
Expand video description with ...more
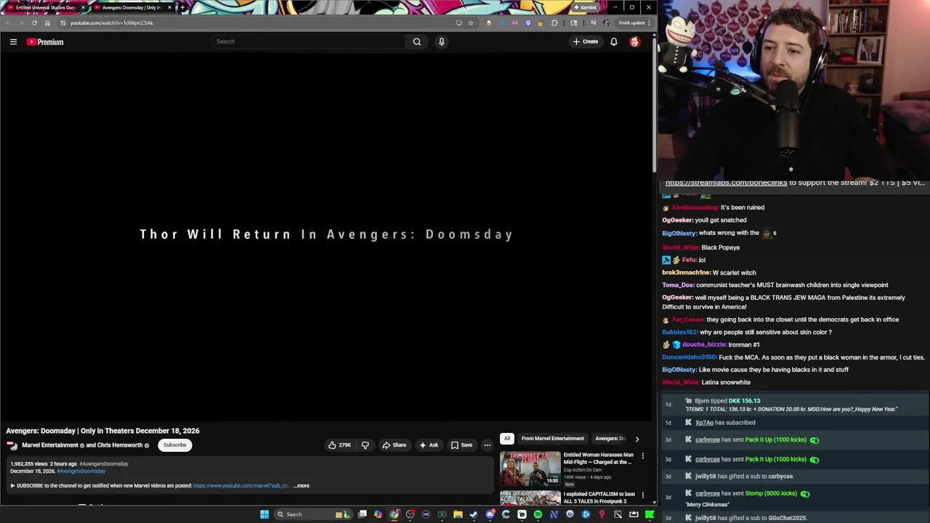(301, 486)
